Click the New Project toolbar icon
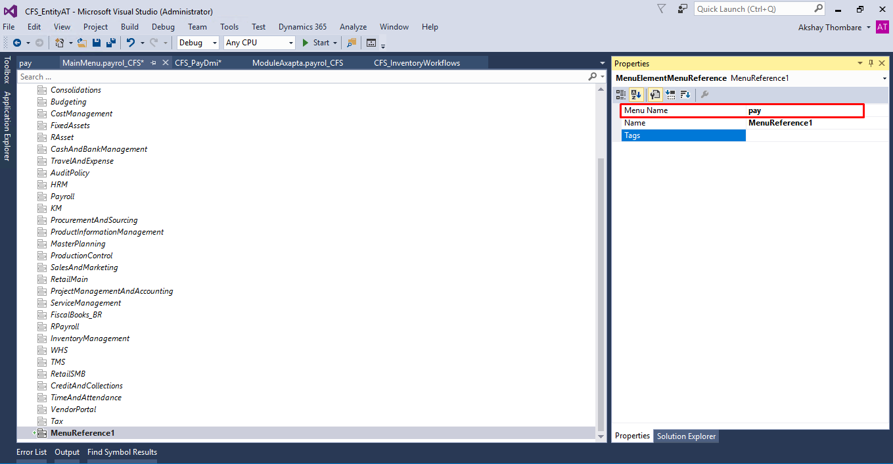This screenshot has height=464, width=893. (x=60, y=43)
